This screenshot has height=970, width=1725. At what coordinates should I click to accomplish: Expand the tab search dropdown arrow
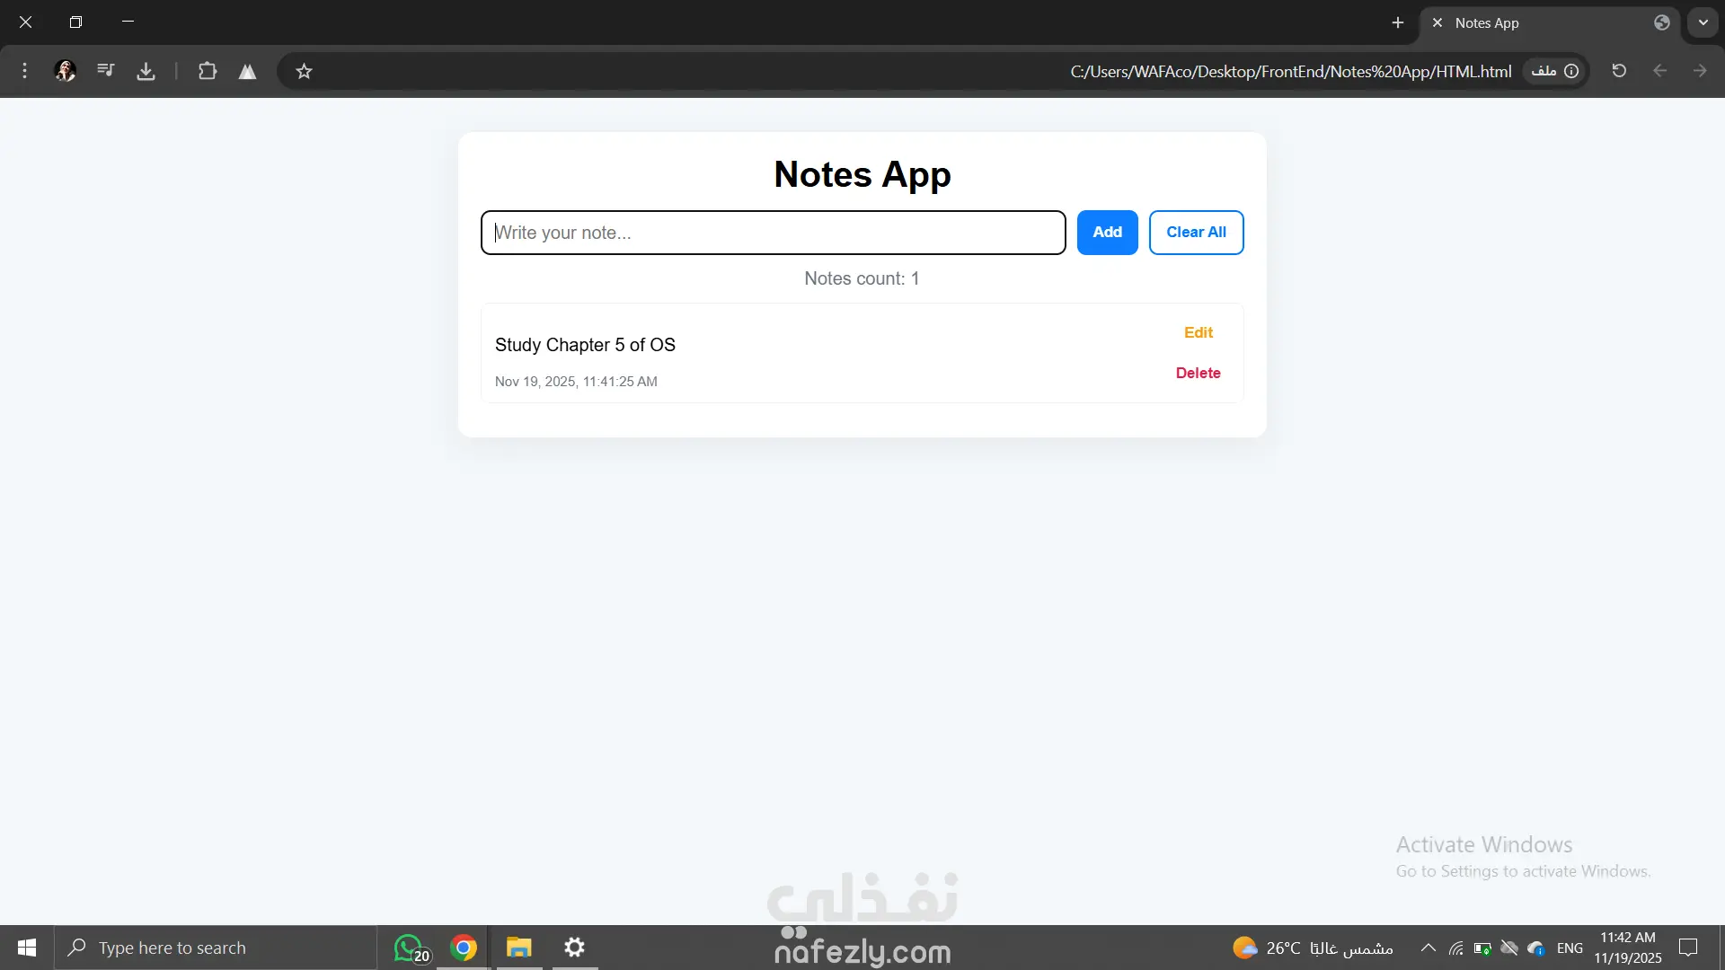tap(1703, 23)
